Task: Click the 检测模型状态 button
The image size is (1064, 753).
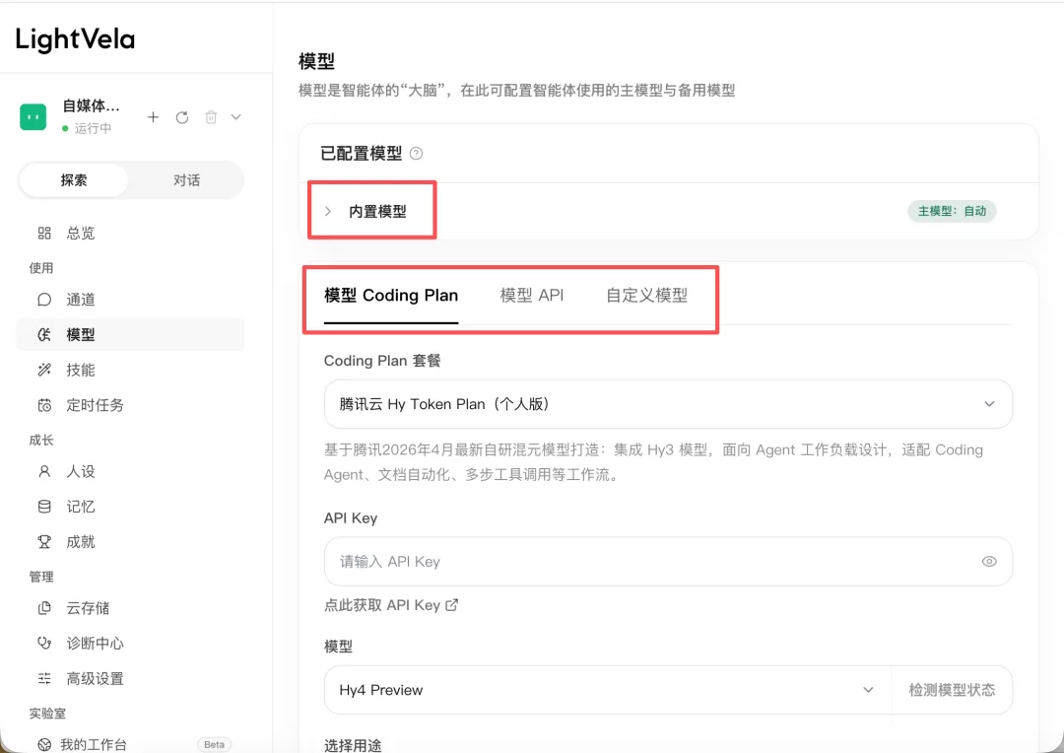Action: click(952, 690)
